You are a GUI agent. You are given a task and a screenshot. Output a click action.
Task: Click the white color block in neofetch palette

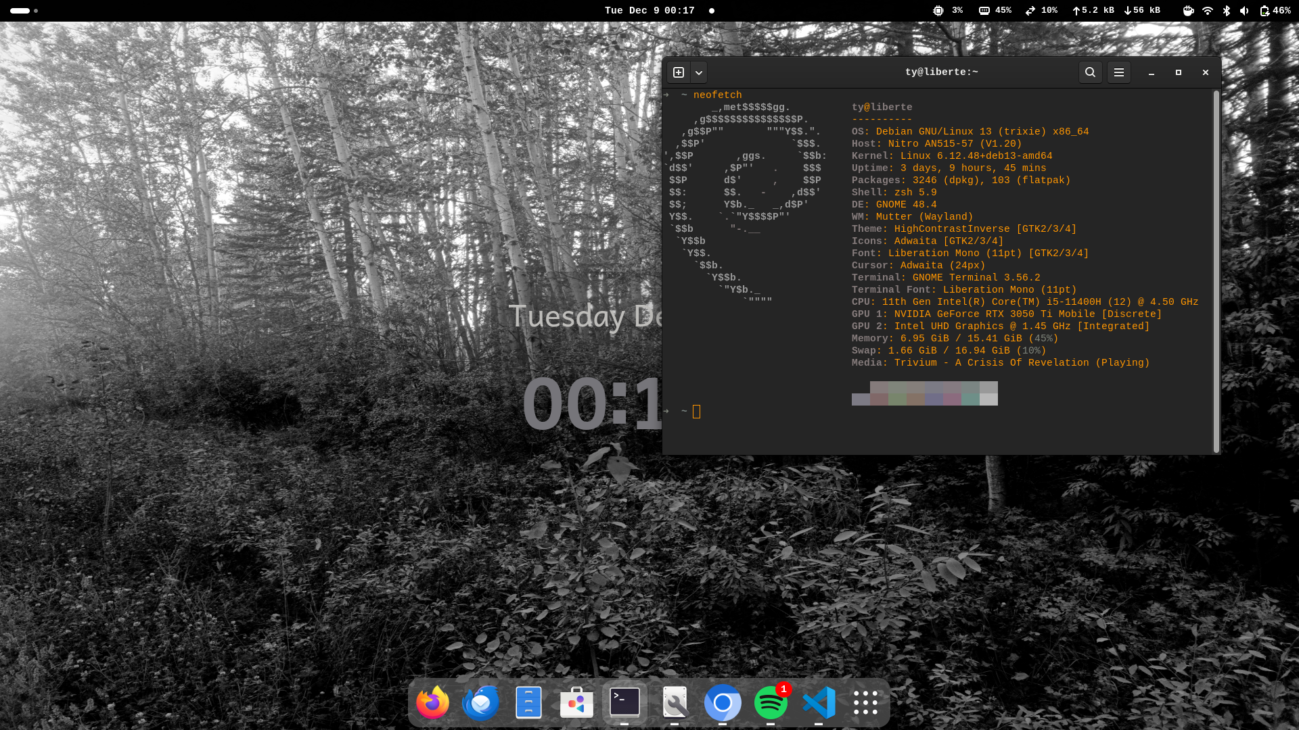(988, 399)
